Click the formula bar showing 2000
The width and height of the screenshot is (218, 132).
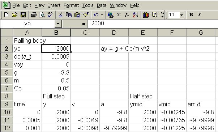tap(153, 24)
